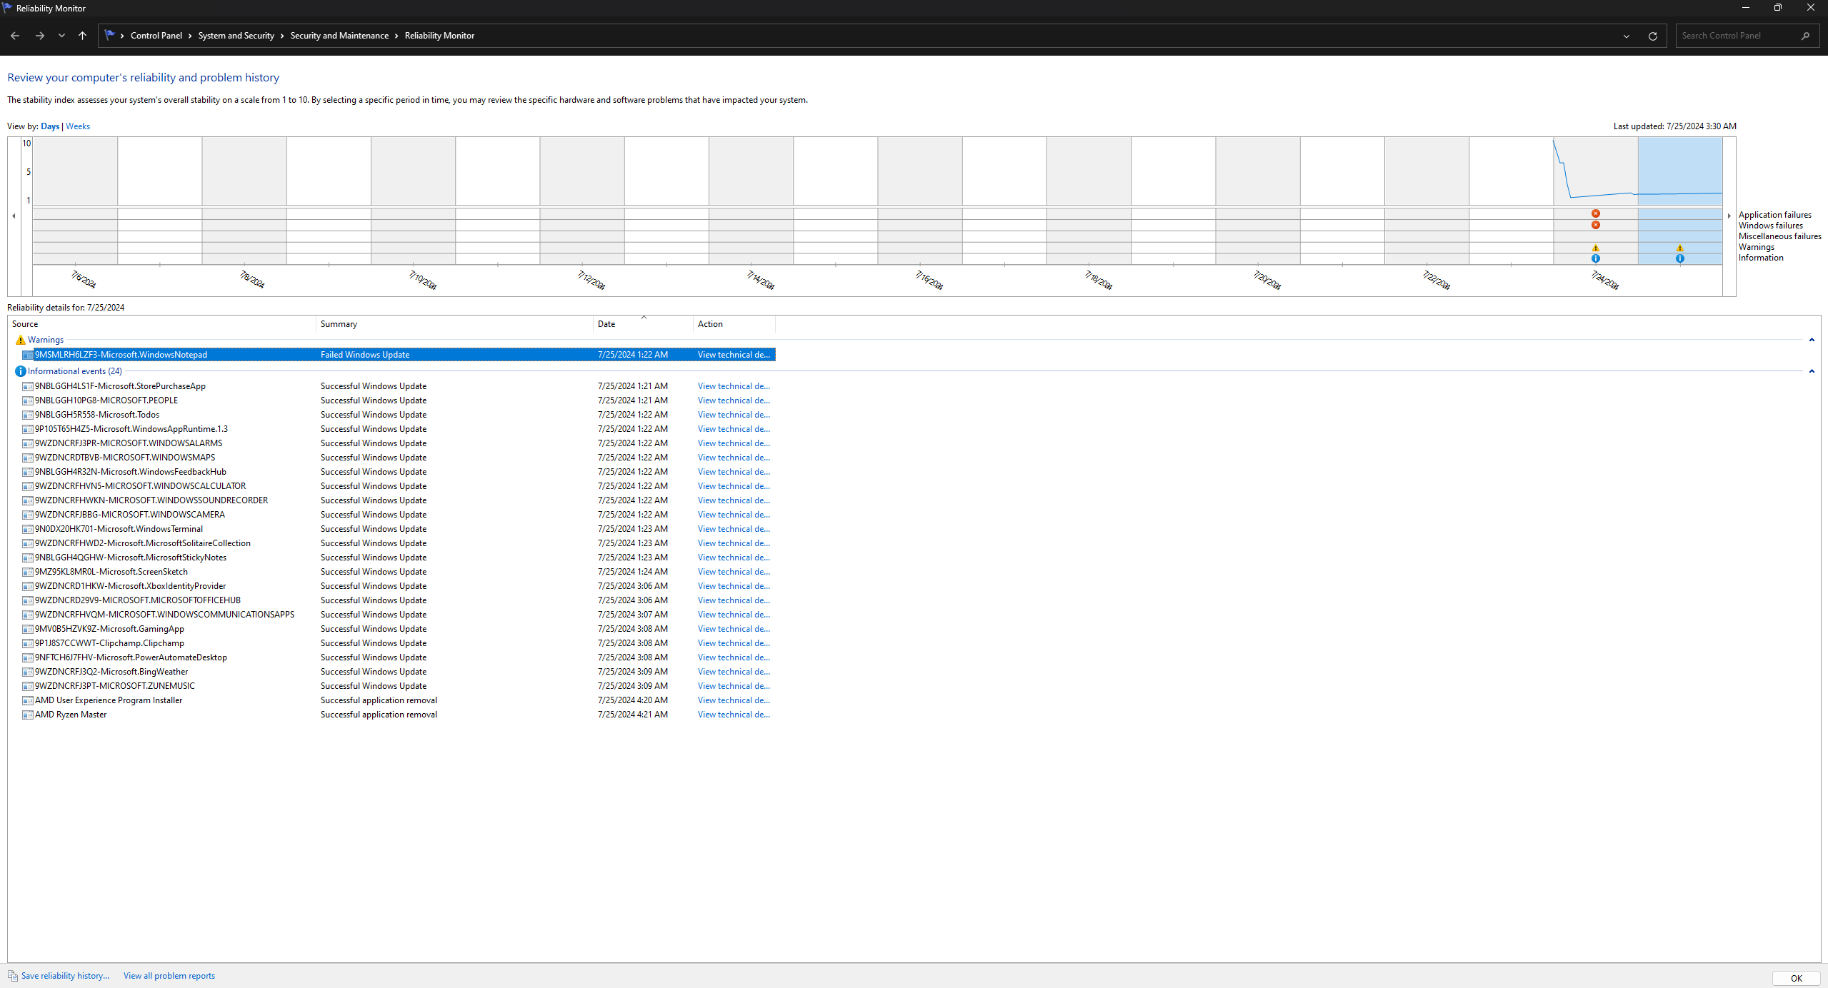Click the Forward navigation arrow
Viewport: 1828px width, 988px height.
pos(40,36)
